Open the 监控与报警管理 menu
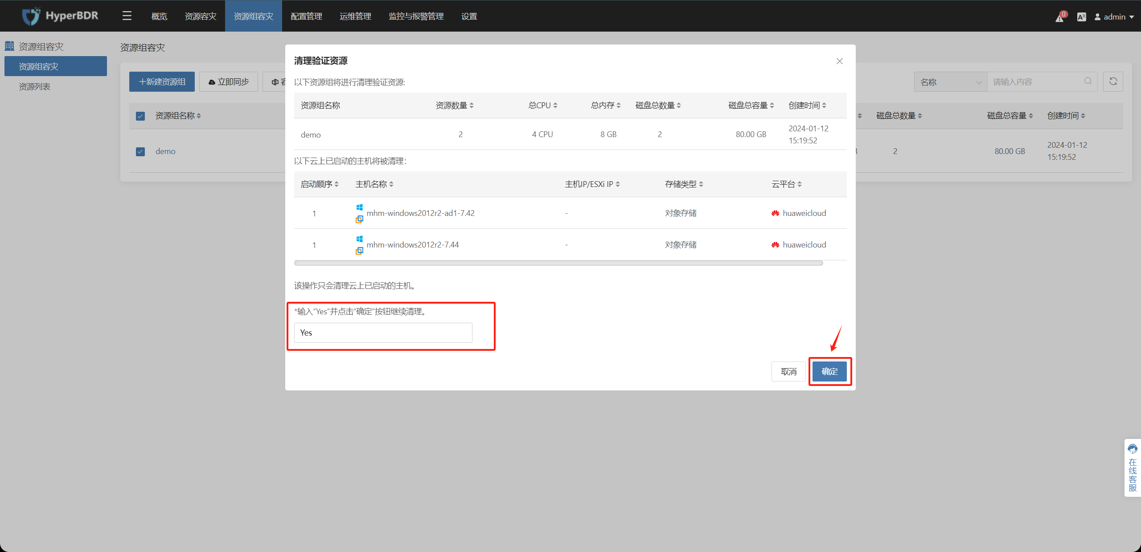This screenshot has width=1141, height=552. click(x=416, y=16)
